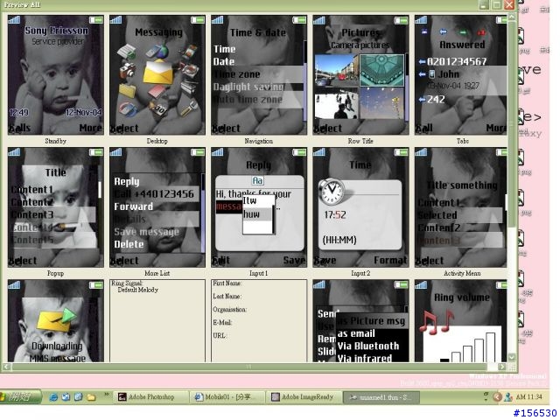Click the 'Default Melody' ring signal text
The image size is (560, 420).
(138, 290)
